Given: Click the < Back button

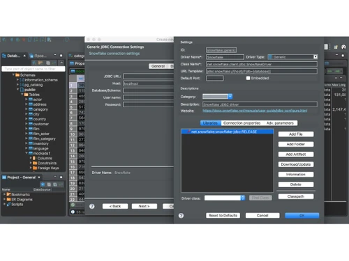Looking at the screenshot, I should coord(115,206).
